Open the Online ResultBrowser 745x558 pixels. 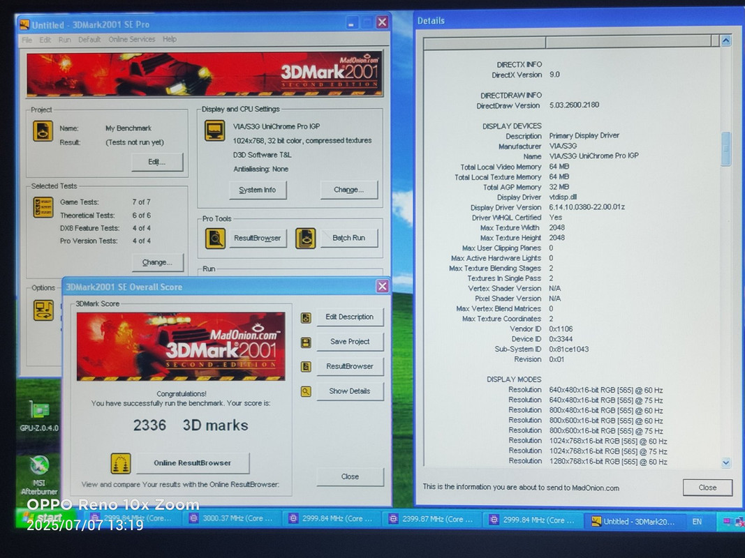(x=193, y=463)
